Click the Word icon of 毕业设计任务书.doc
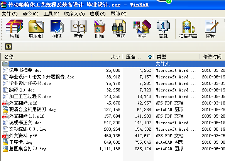The height and width of the screenshot is (161, 225). click(5, 83)
